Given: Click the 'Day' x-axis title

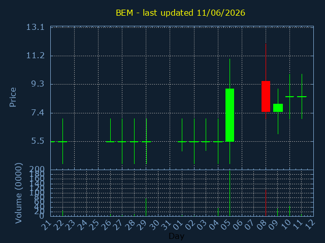Looking at the screenshot, I should pos(176,236).
